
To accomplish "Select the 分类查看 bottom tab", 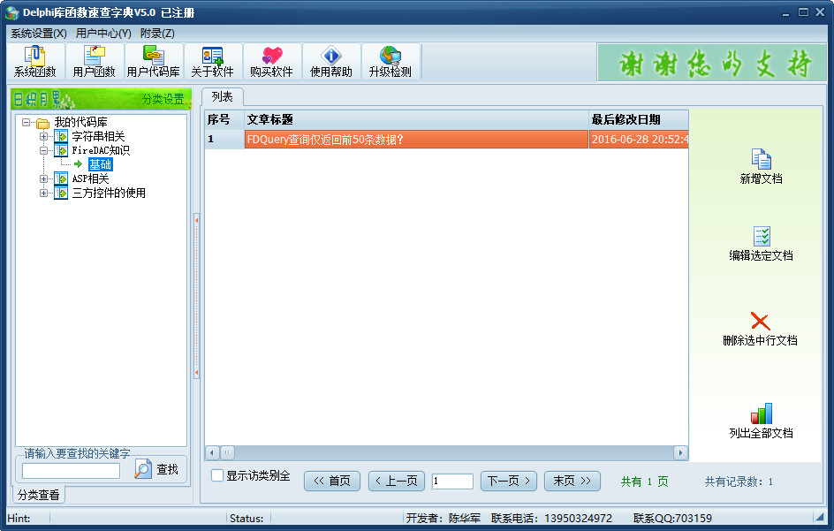I will tap(38, 495).
